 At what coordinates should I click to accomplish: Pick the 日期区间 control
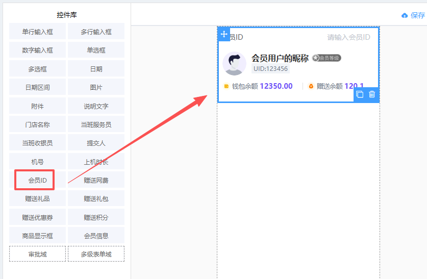click(38, 87)
